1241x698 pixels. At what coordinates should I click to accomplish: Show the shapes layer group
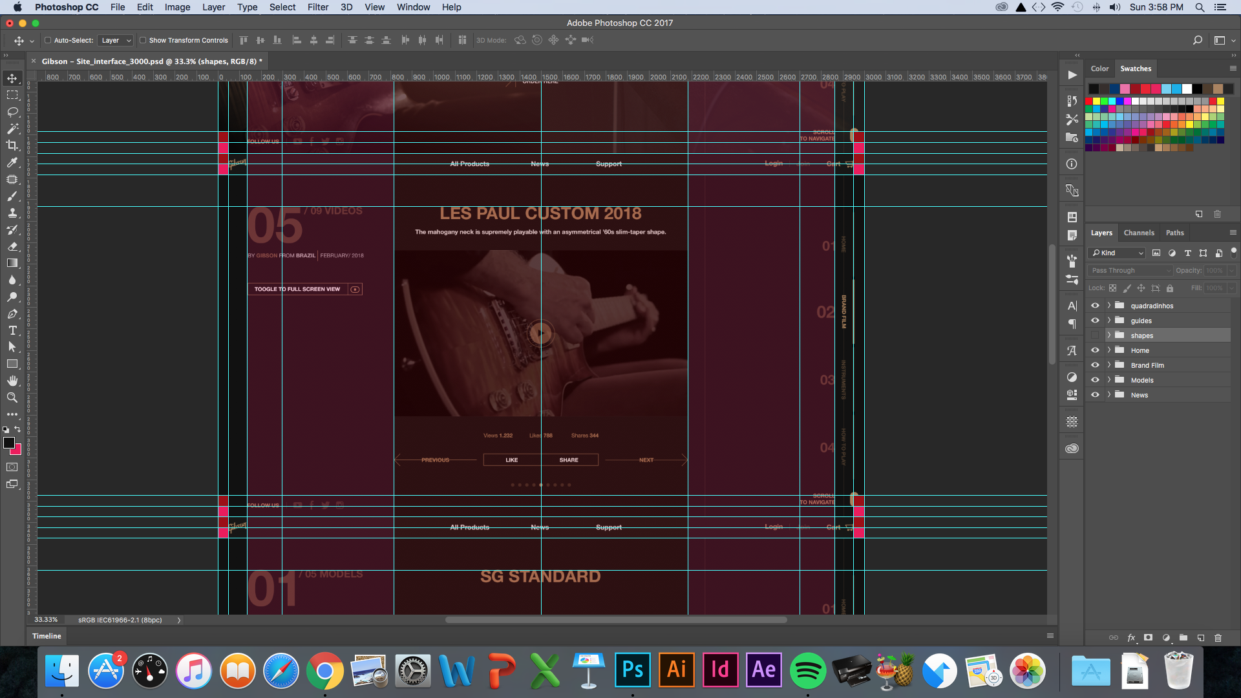click(x=1095, y=335)
